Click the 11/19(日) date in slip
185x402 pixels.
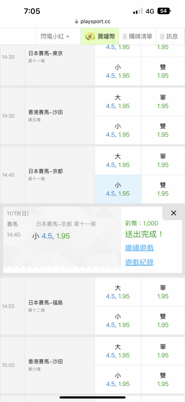coord(18,213)
